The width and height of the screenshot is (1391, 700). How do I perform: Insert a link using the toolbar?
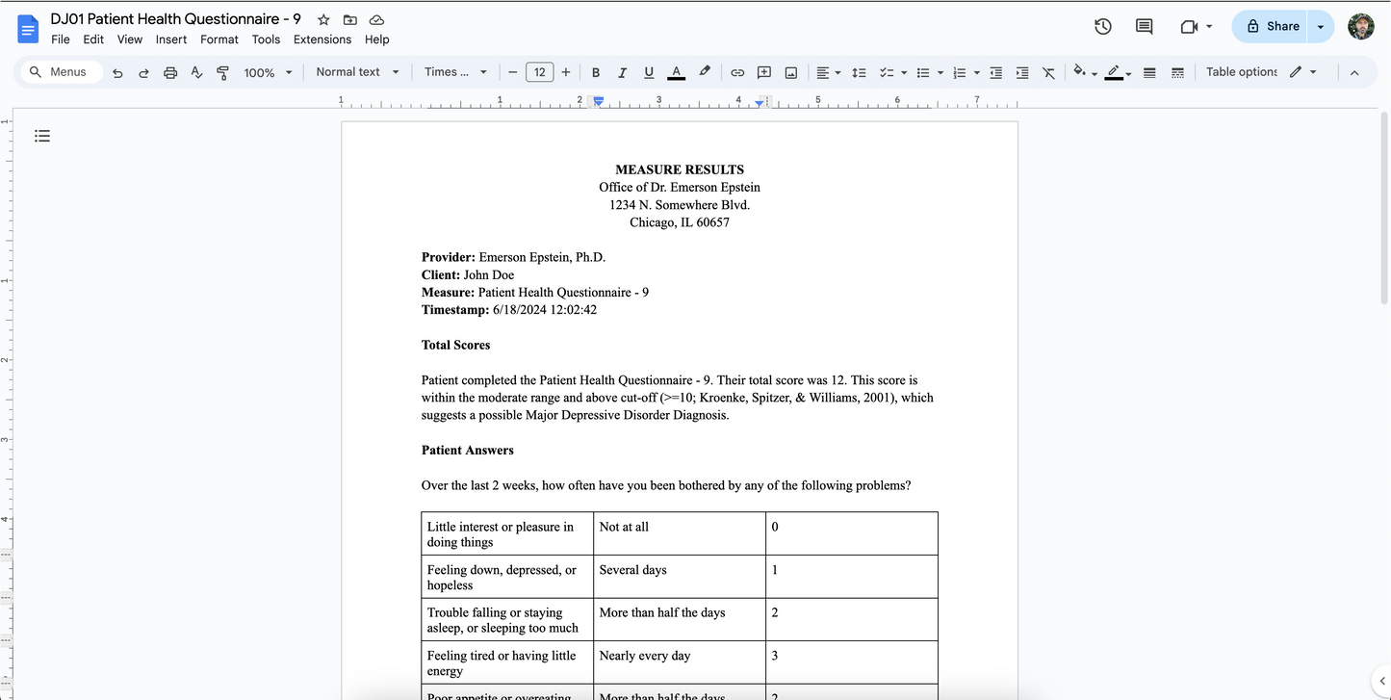coord(737,72)
